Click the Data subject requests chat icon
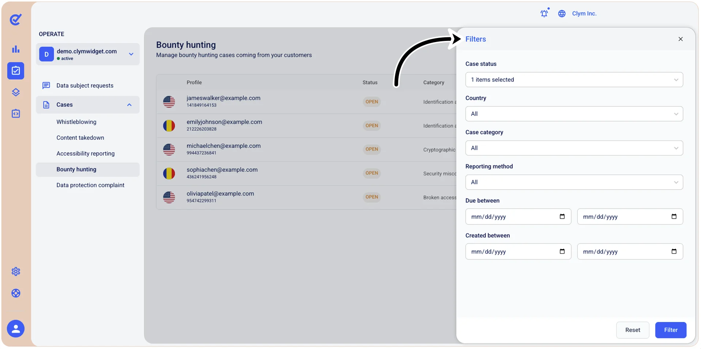This screenshot has width=701, height=349. [x=46, y=86]
